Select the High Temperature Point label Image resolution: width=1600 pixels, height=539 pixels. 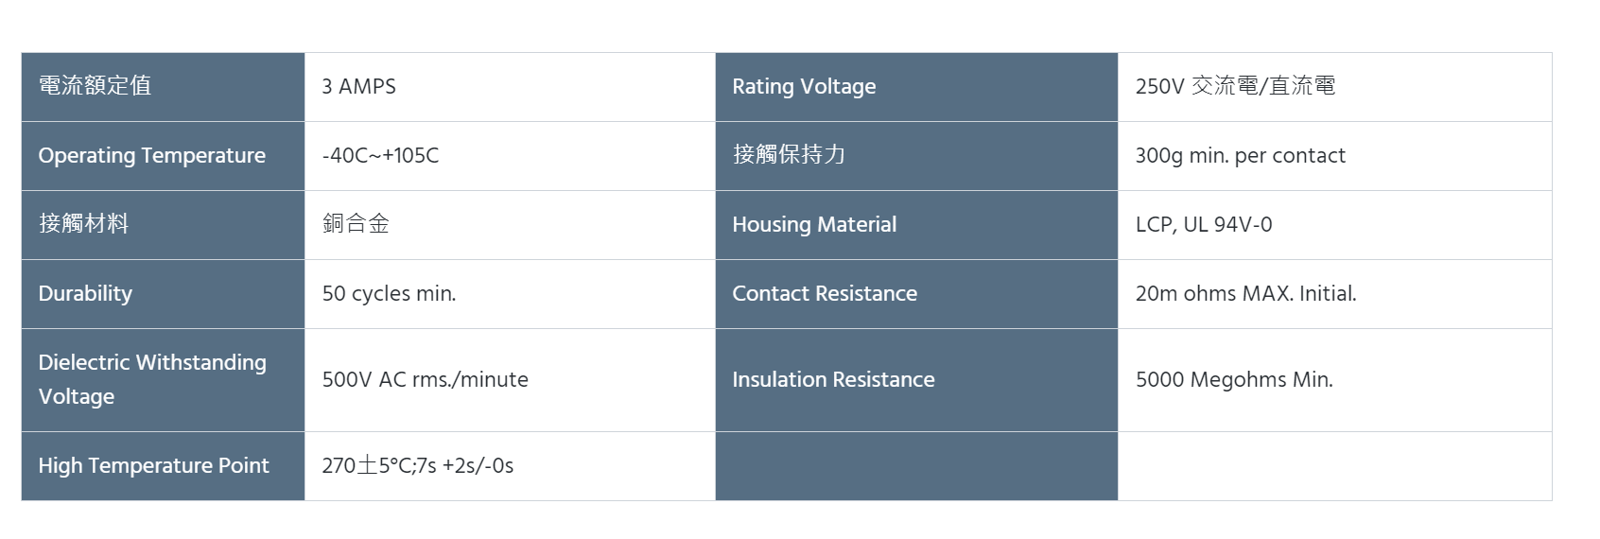coord(153,465)
